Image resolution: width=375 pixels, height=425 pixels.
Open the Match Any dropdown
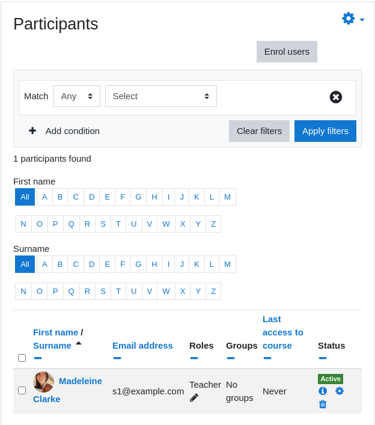click(x=77, y=96)
